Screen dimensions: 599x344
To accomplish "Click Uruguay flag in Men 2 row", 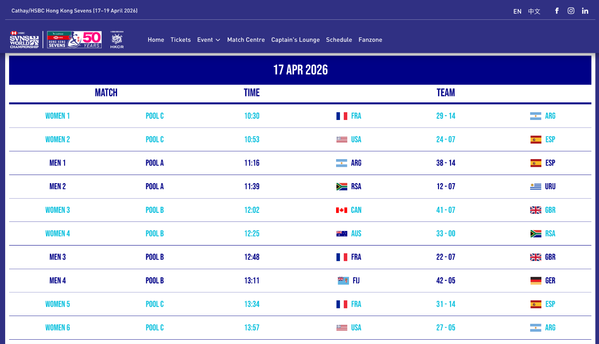I will point(536,187).
